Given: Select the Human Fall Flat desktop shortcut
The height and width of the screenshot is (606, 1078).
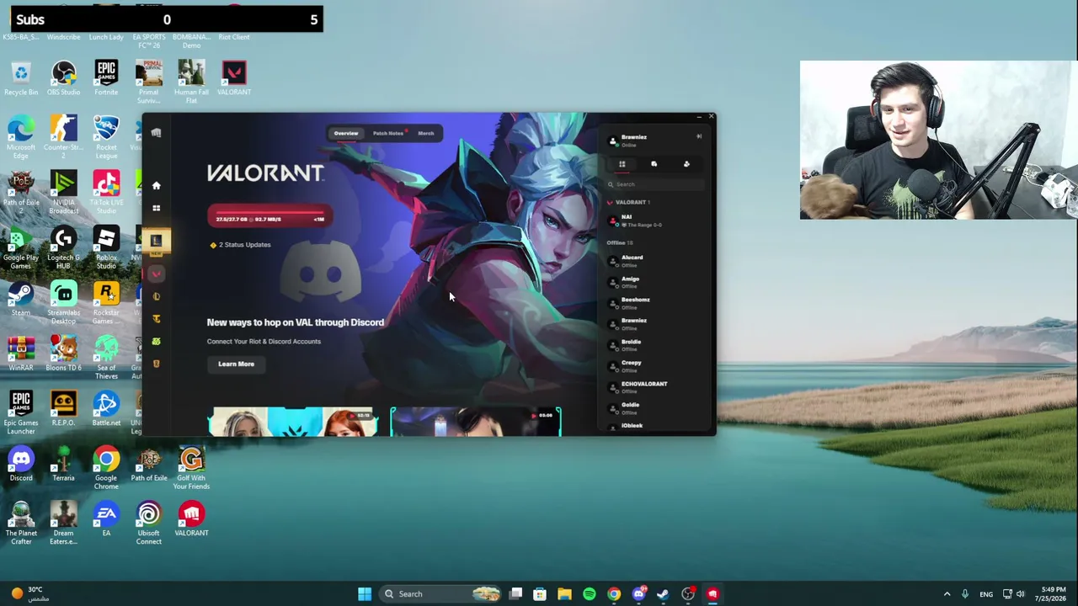Looking at the screenshot, I should [x=191, y=82].
